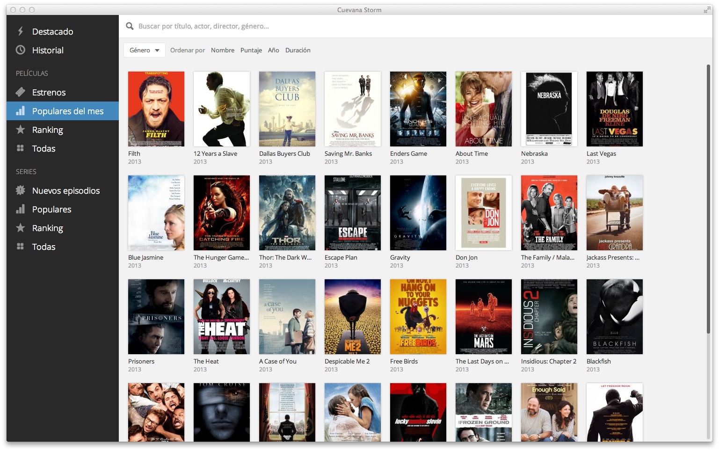Click the grid icon for movies Todas
Viewport: 719px width, 451px height.
click(x=20, y=148)
